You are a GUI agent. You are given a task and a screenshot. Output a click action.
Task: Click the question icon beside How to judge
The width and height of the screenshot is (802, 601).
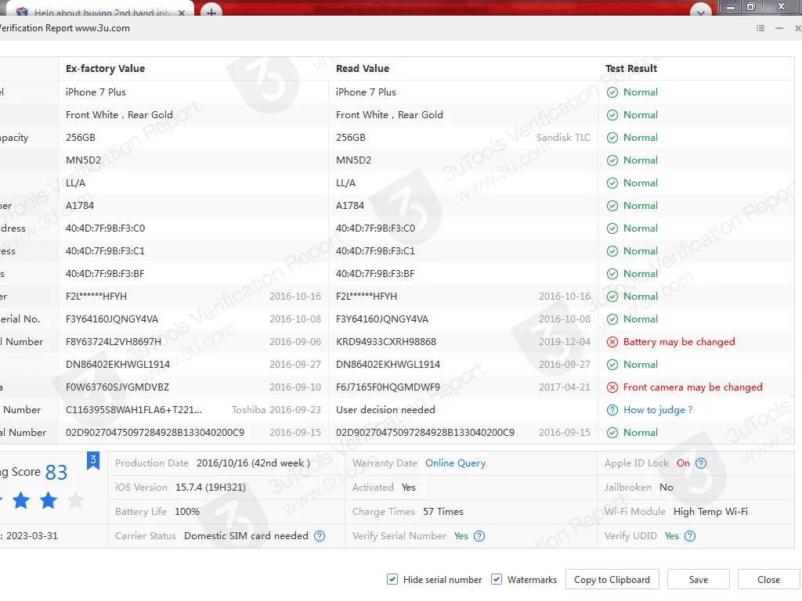tap(612, 410)
